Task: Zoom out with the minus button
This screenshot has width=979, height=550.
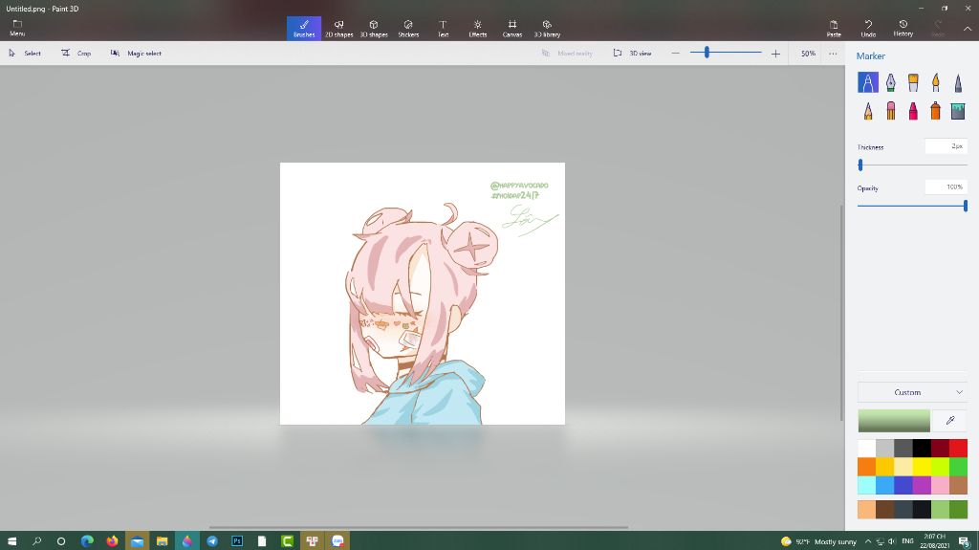Action: (675, 54)
